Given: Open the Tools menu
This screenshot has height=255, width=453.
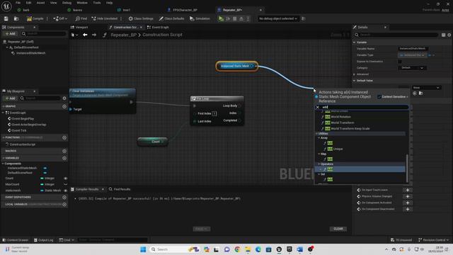Looking at the screenshot, I should pyautogui.click(x=97, y=3).
